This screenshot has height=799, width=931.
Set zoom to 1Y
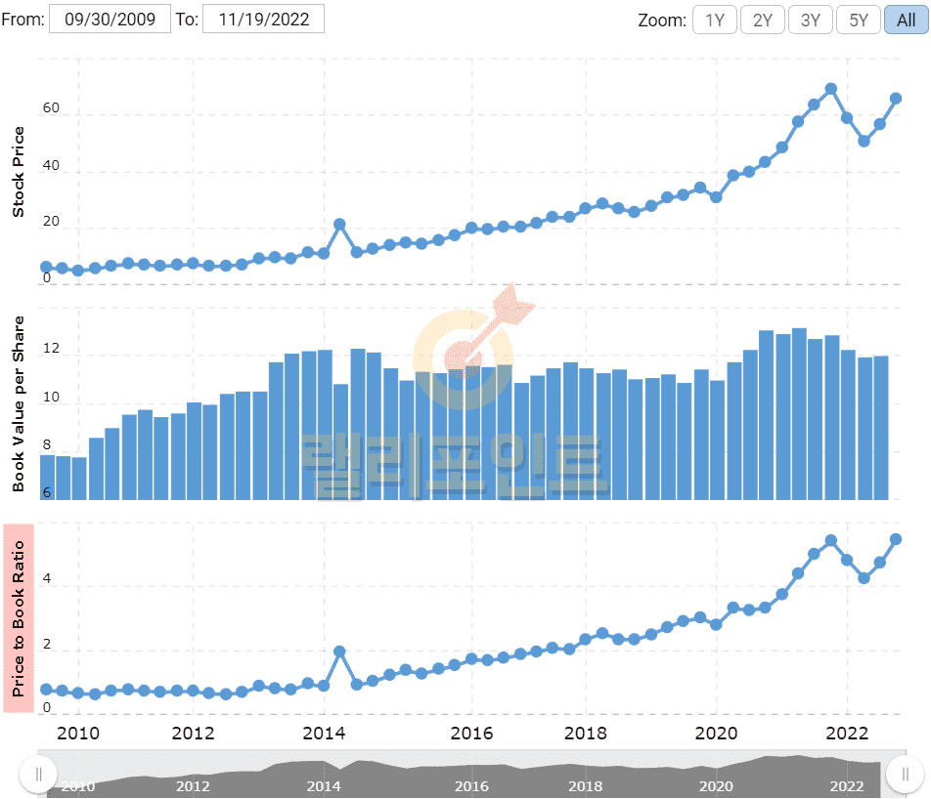[x=714, y=20]
